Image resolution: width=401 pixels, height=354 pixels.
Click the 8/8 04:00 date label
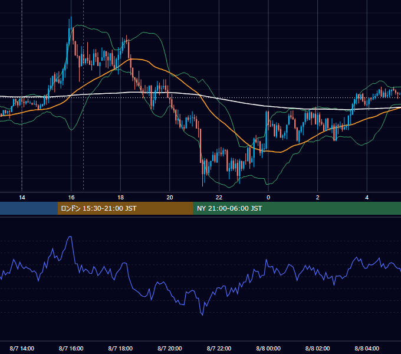pyautogui.click(x=367, y=348)
